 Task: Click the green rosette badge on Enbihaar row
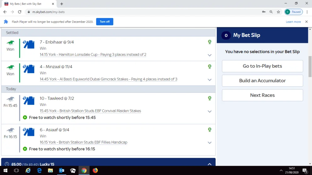click(x=210, y=42)
